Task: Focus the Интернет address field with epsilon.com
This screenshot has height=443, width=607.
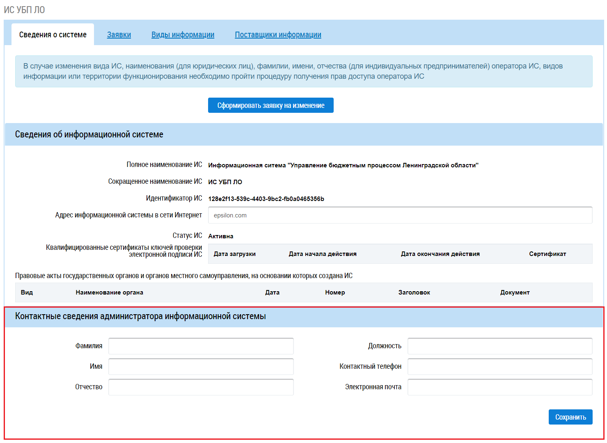Action: (400, 215)
